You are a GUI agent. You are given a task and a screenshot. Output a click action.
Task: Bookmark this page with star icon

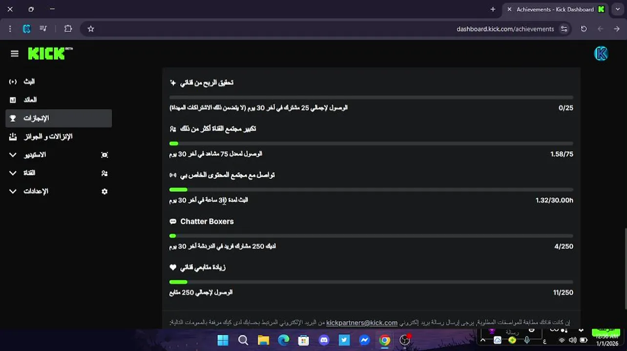(x=91, y=29)
